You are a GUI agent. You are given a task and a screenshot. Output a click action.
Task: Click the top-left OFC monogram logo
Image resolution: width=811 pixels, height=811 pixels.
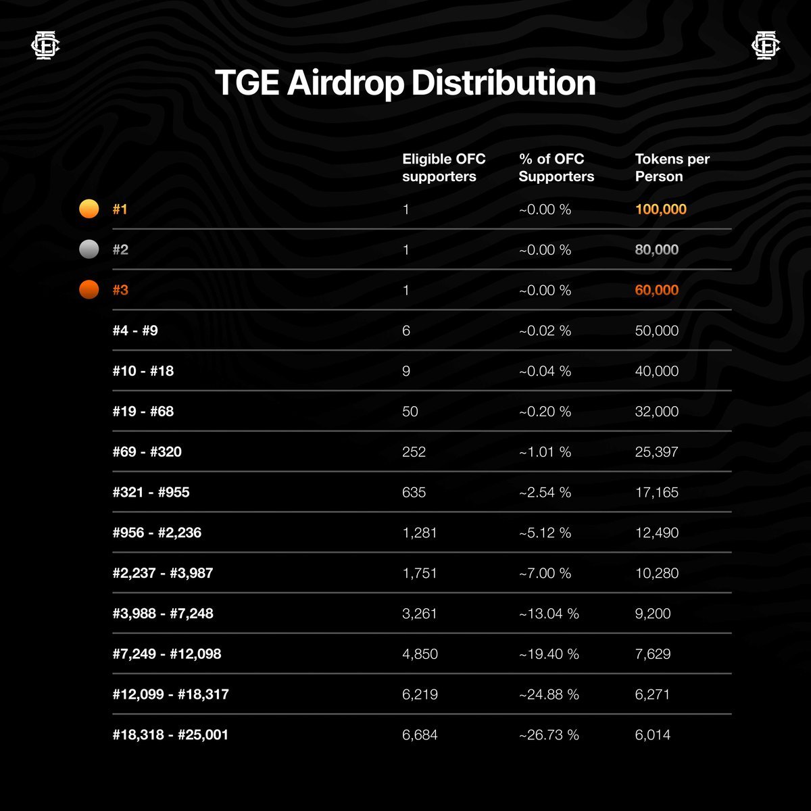[x=47, y=46]
